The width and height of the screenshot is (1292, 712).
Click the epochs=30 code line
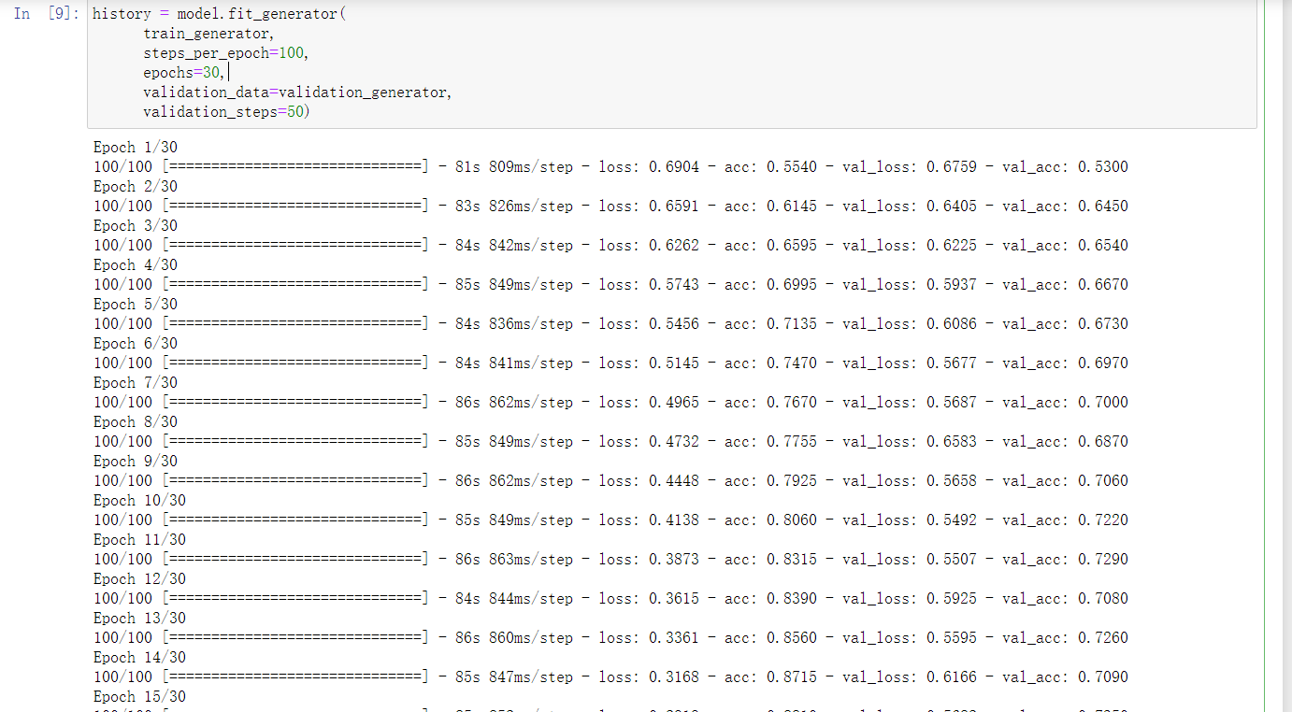pyautogui.click(x=184, y=73)
